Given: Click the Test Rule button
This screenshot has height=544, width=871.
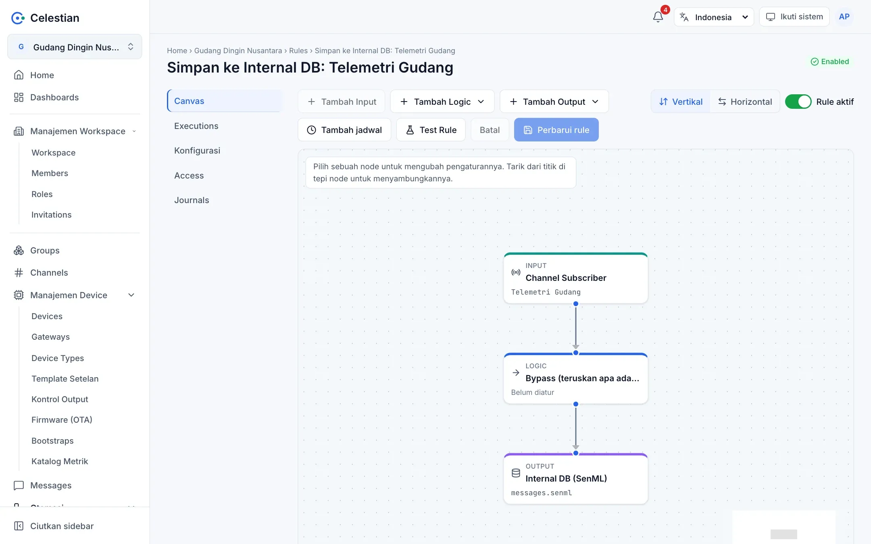Looking at the screenshot, I should coord(431,130).
